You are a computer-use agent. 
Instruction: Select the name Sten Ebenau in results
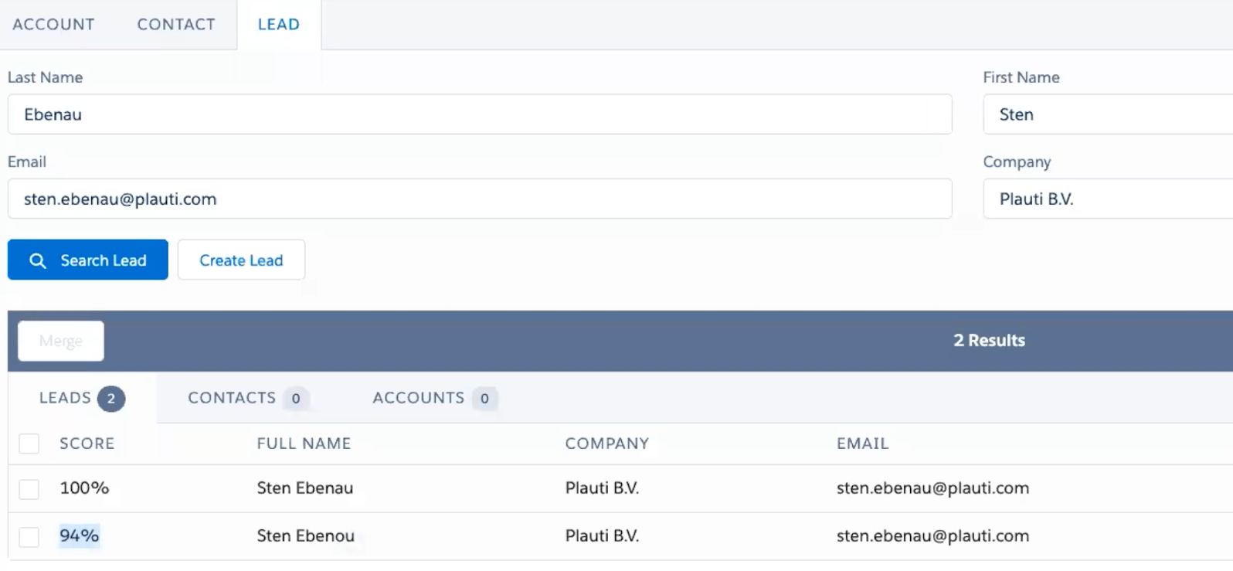[305, 488]
